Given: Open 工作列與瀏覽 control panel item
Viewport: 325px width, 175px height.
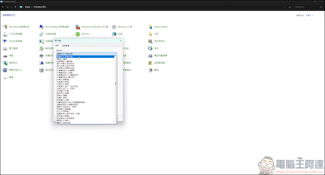Looking at the screenshot, I should tap(12, 34).
